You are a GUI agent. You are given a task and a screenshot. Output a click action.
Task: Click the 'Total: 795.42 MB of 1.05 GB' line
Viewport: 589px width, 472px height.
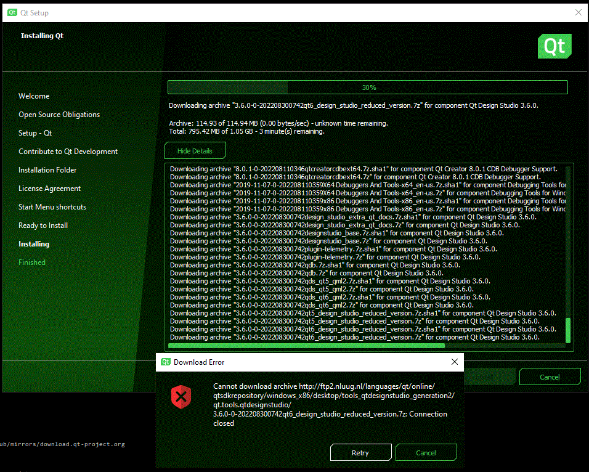(x=246, y=131)
